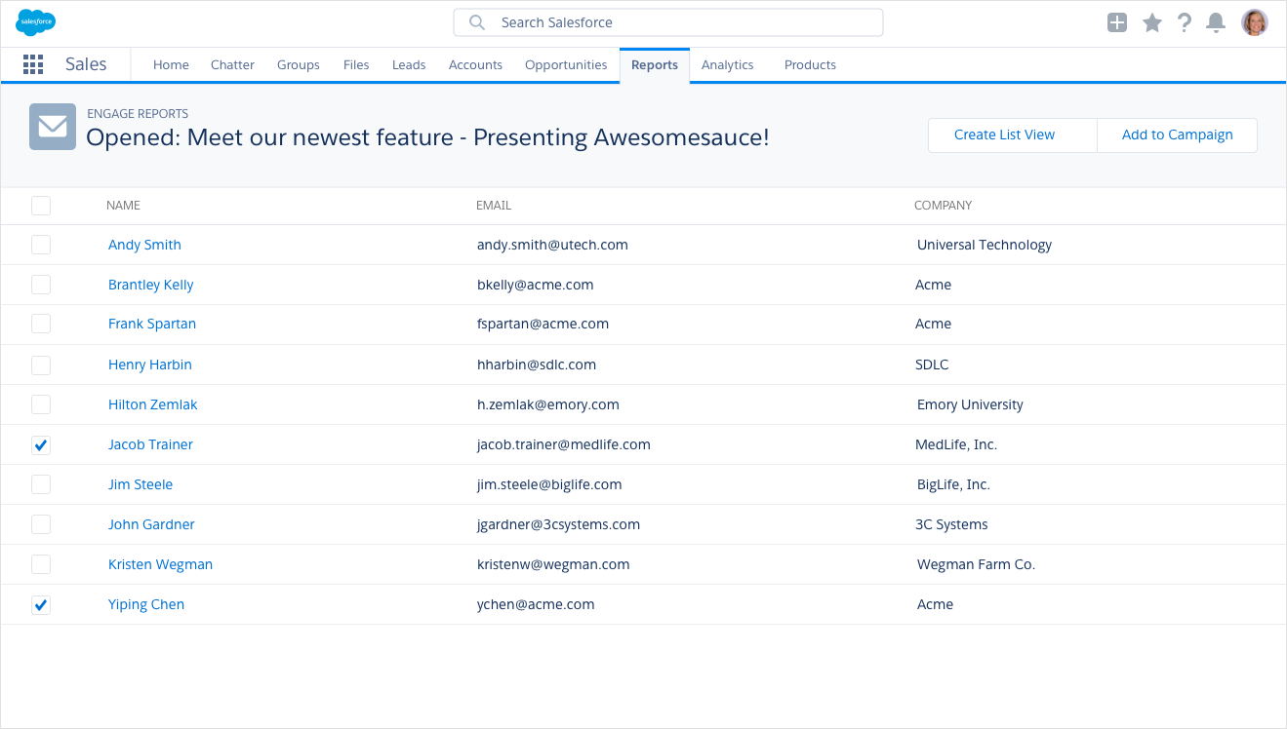Check the box for Kristen Wegman

click(41, 564)
